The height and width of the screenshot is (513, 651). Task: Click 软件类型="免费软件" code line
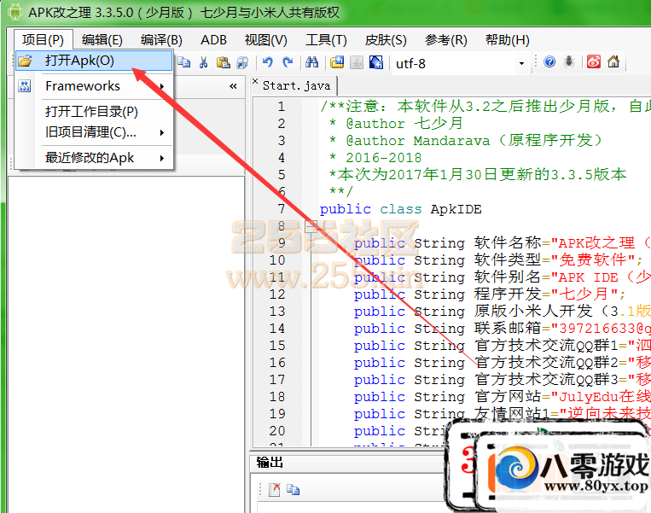coord(498,260)
